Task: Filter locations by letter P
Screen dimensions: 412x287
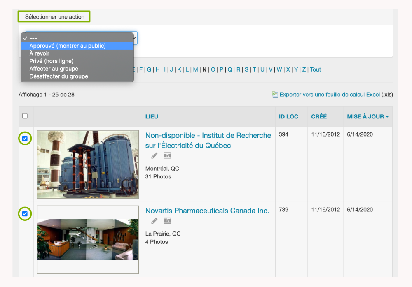Action: click(x=221, y=69)
